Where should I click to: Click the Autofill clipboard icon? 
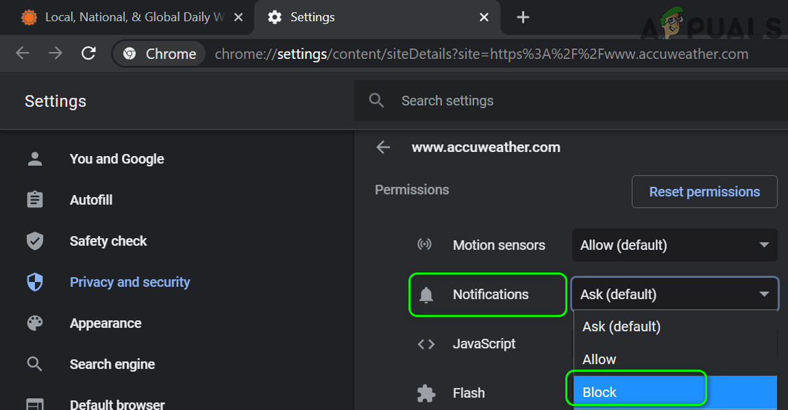[x=34, y=200]
